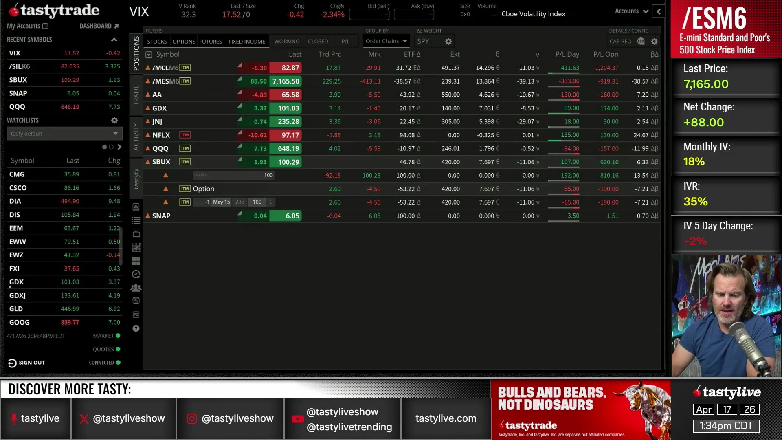Click the help question mark icon
Screen dimensions: 782x440
point(136,328)
